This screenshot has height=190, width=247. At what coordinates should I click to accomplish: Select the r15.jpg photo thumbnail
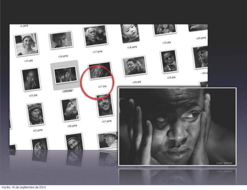click(27, 44)
